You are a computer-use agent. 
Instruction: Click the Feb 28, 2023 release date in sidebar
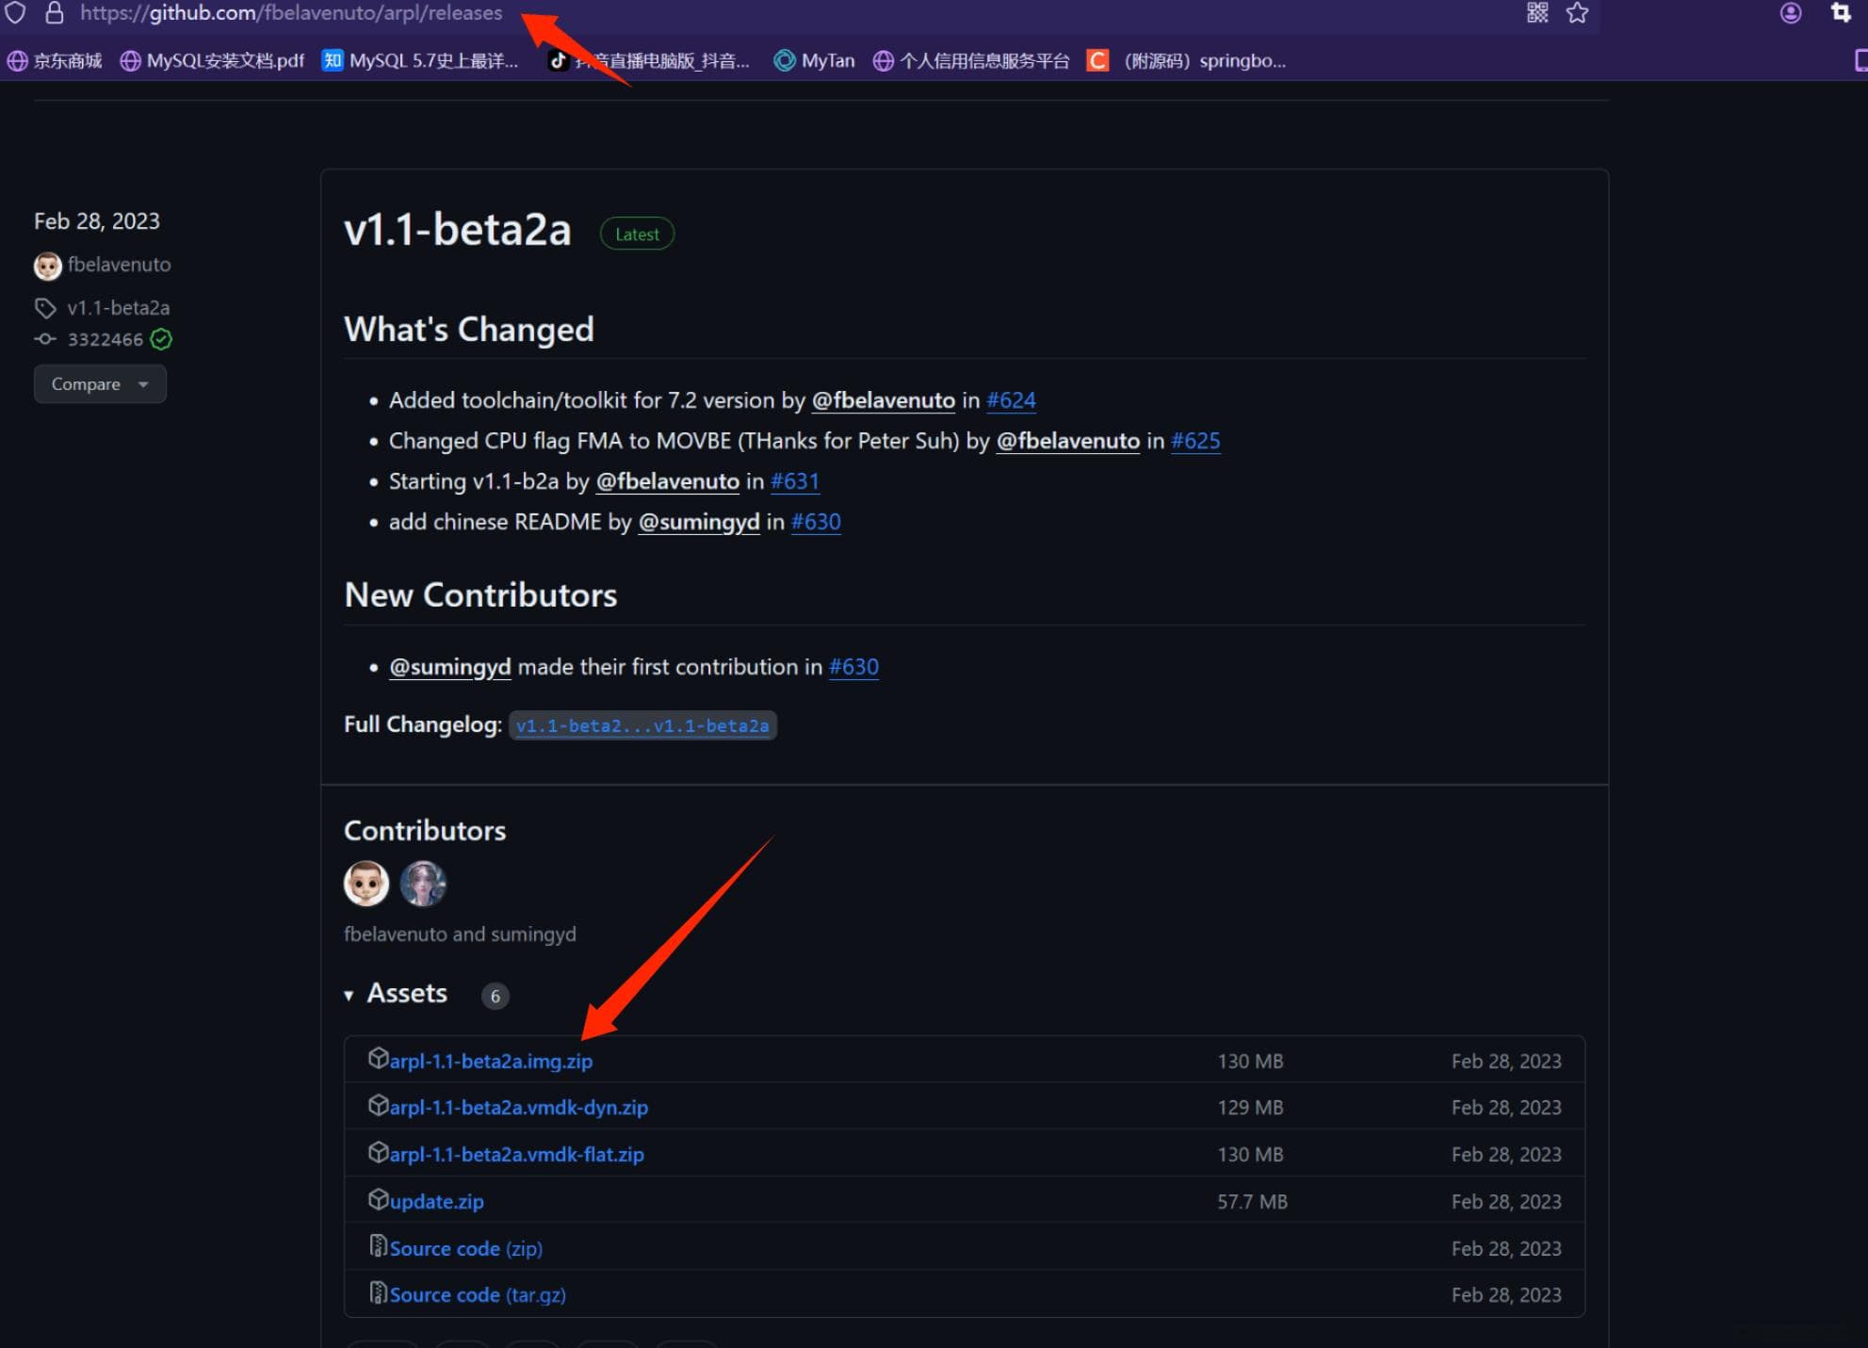(97, 221)
